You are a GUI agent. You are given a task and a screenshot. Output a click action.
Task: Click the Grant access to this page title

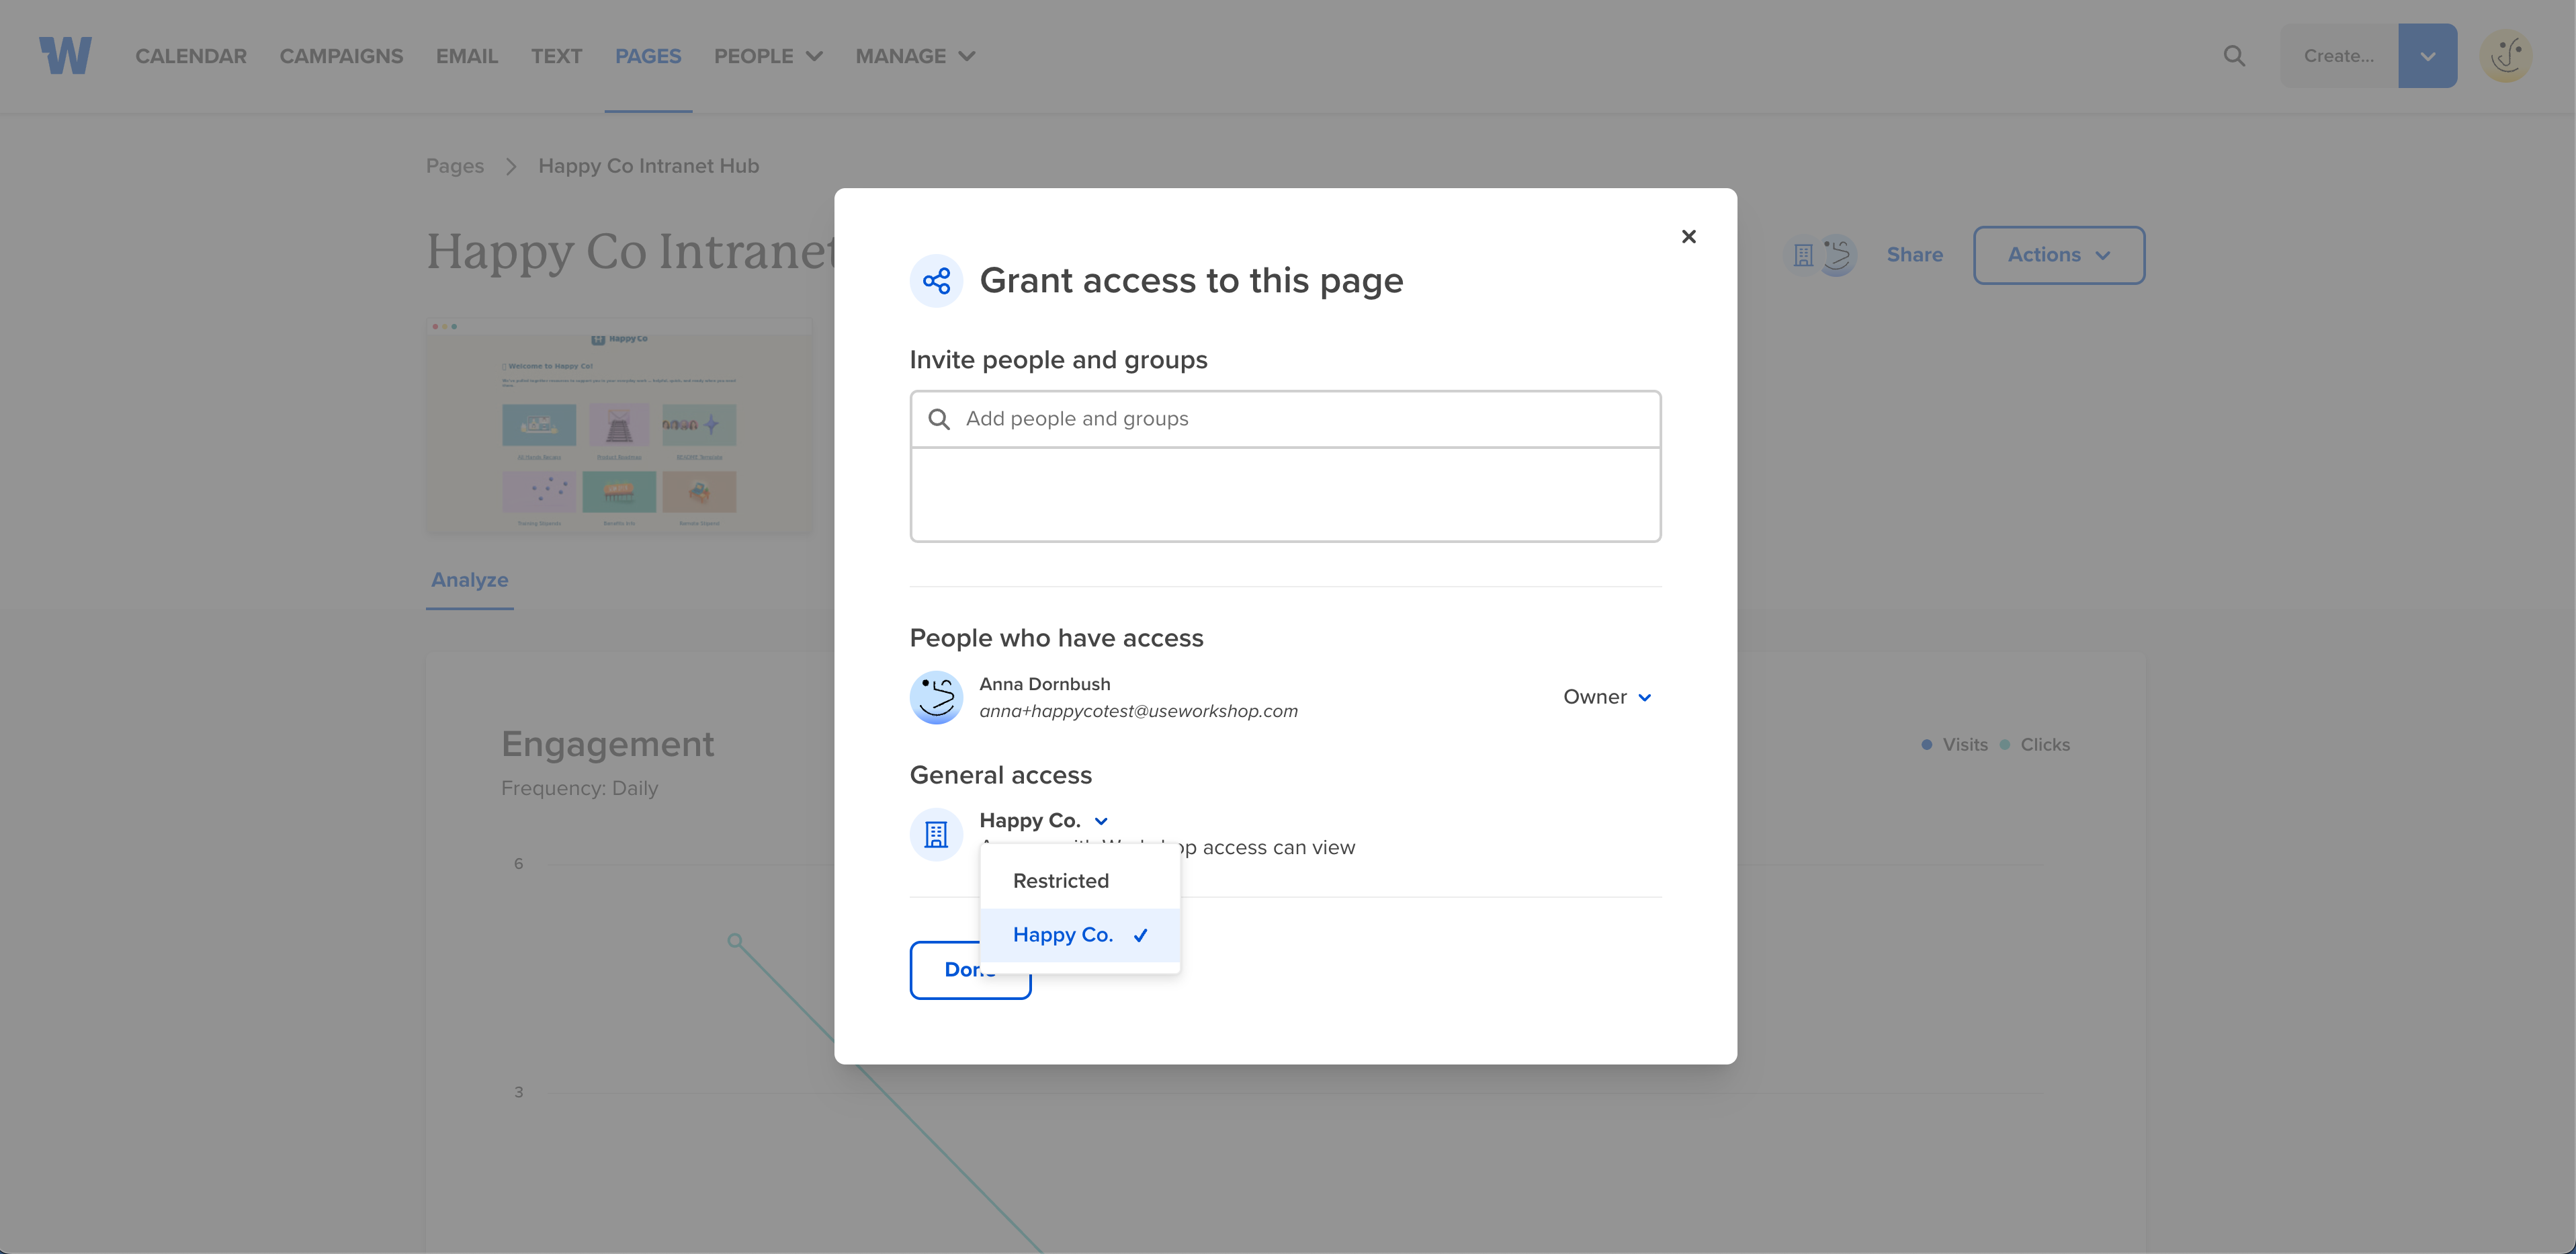coord(1192,281)
